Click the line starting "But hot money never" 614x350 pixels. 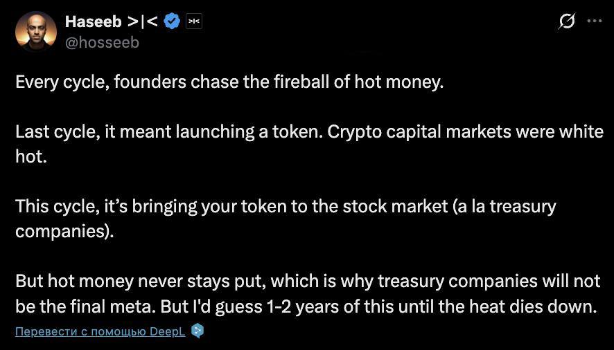click(308, 281)
